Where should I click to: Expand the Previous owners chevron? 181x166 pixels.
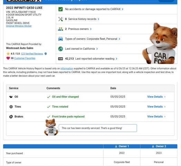91,29
